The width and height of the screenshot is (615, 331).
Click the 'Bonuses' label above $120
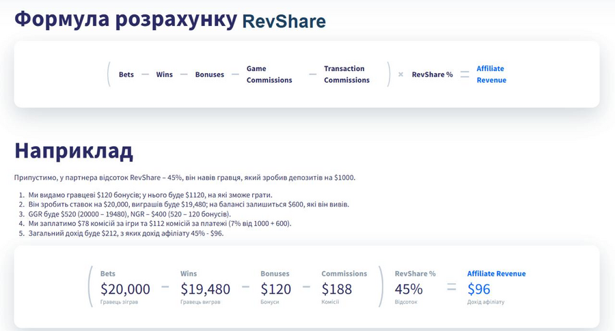275,274
